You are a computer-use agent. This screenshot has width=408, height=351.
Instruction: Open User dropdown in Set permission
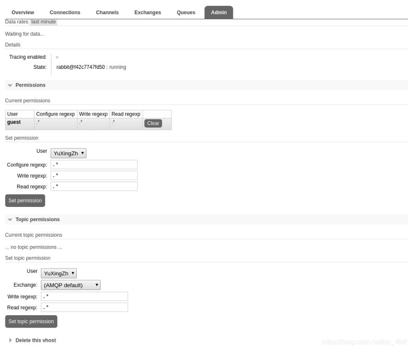point(68,153)
